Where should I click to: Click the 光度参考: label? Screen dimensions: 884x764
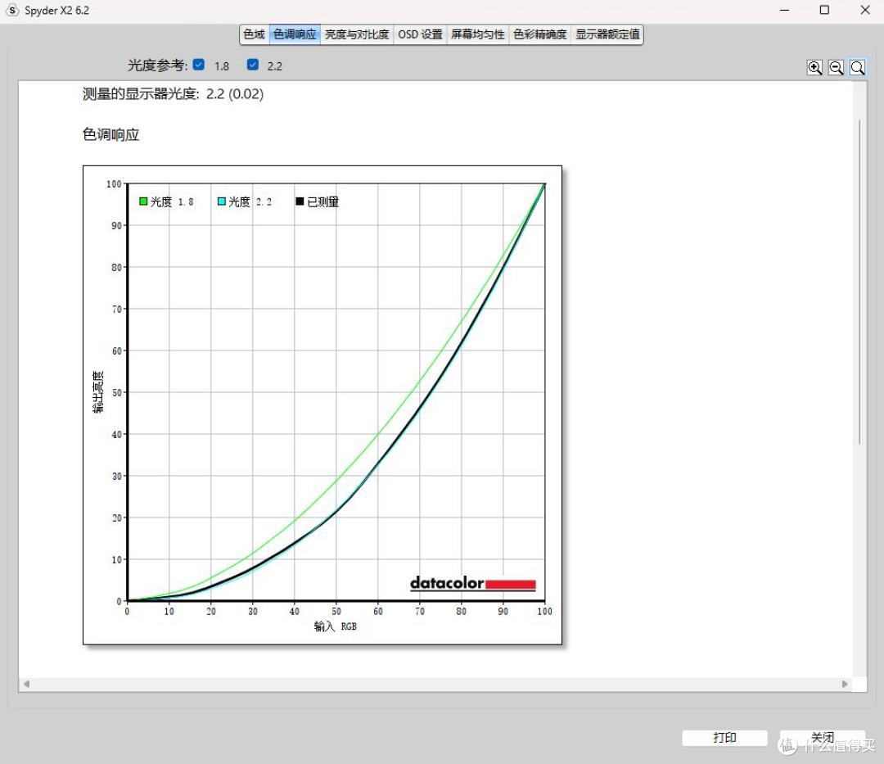tap(157, 66)
